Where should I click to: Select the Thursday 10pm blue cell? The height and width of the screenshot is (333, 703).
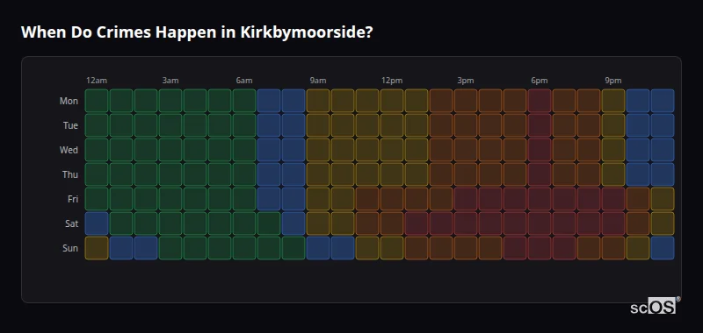click(638, 174)
